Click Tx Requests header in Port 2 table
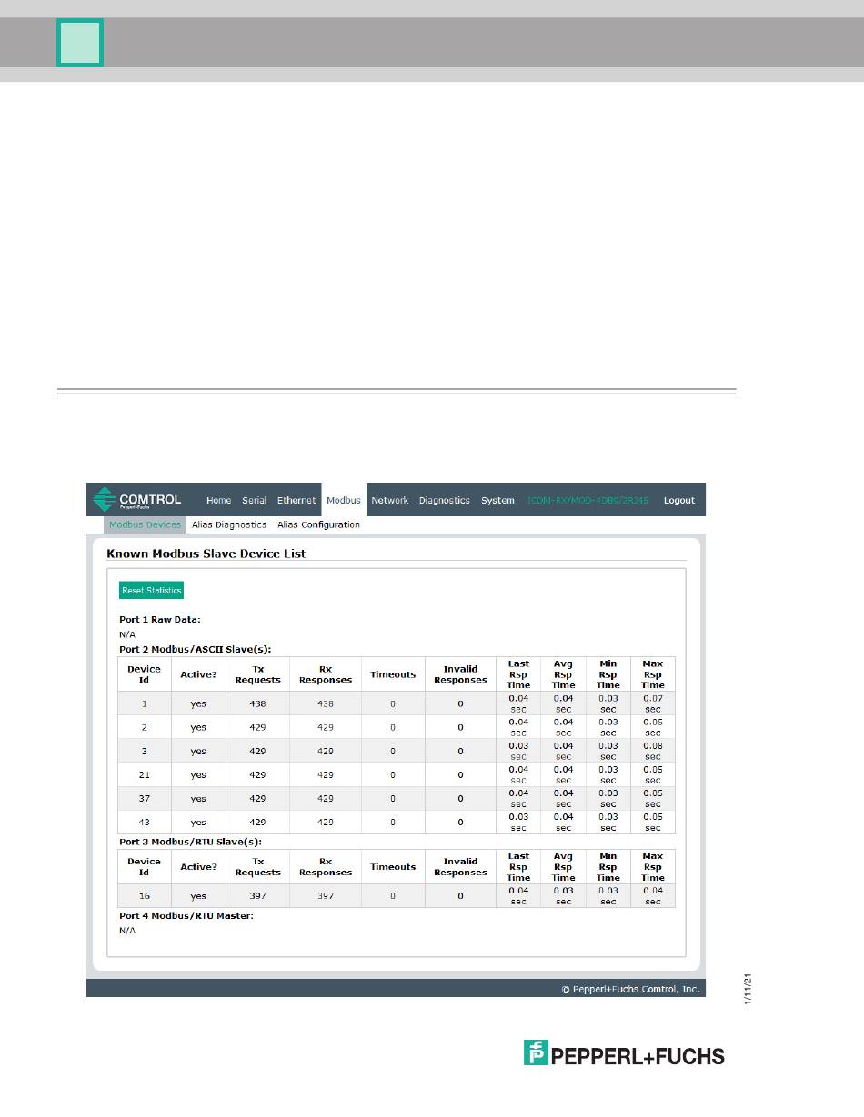 (x=257, y=674)
